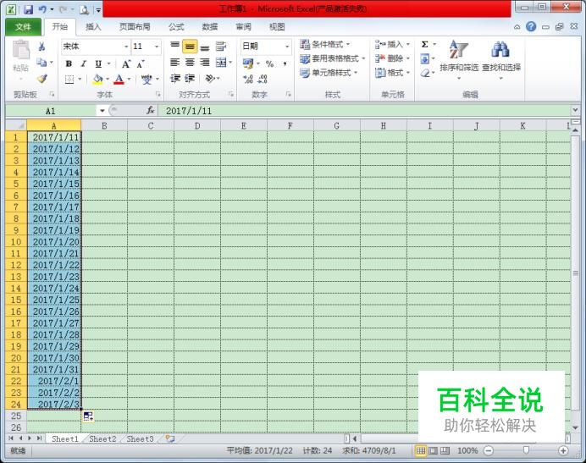Toggle Center horizontal alignment
The width and height of the screenshot is (586, 463).
click(190, 63)
